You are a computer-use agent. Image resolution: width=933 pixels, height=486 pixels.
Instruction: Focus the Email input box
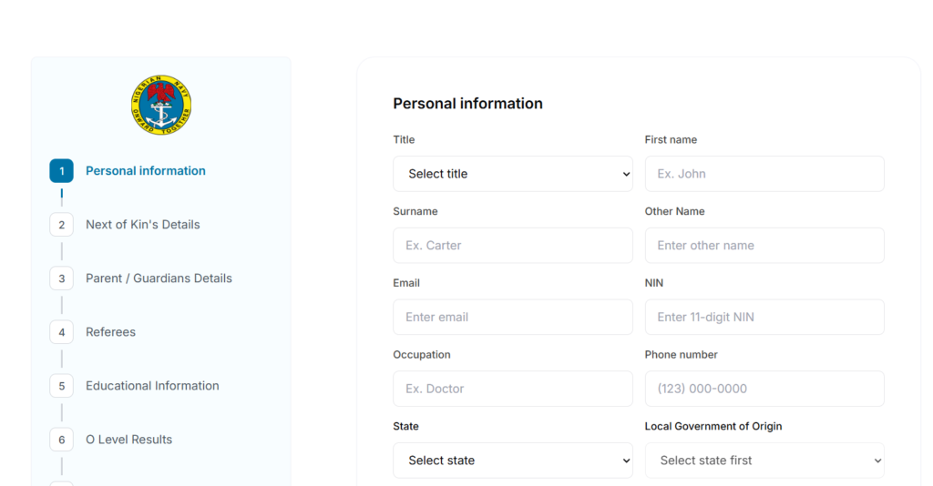(x=513, y=318)
